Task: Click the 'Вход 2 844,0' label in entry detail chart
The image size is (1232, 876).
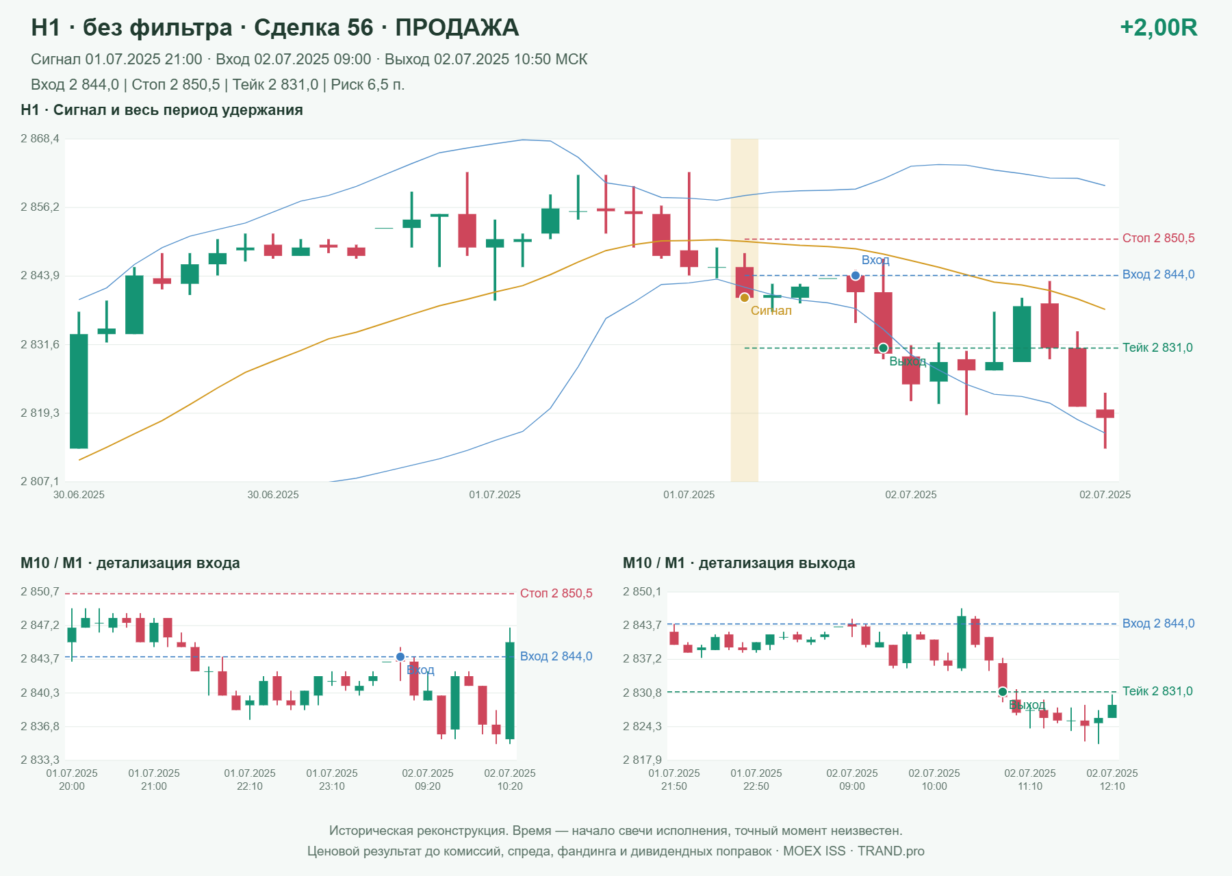Action: click(556, 656)
